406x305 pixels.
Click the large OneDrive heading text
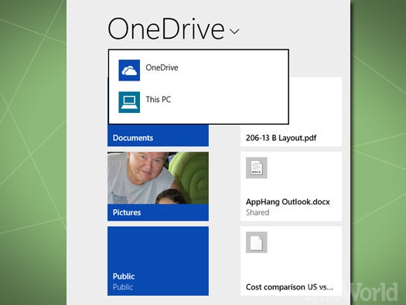pos(166,29)
